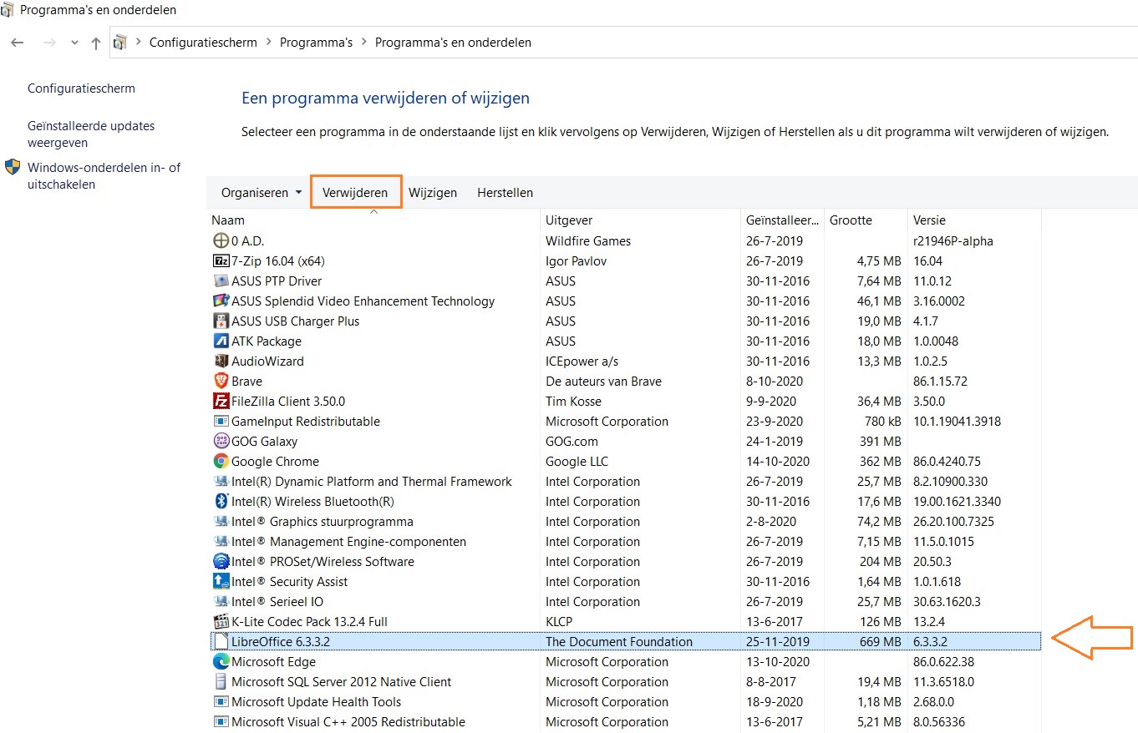Click the Intel Serieel IO icon
This screenshot has height=733, width=1138.
tap(221, 602)
